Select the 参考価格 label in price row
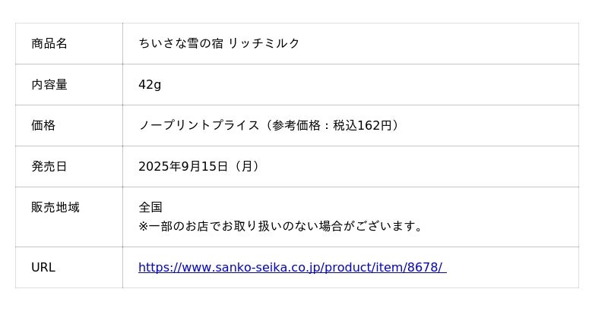This screenshot has height=311, width=608. click(296, 125)
